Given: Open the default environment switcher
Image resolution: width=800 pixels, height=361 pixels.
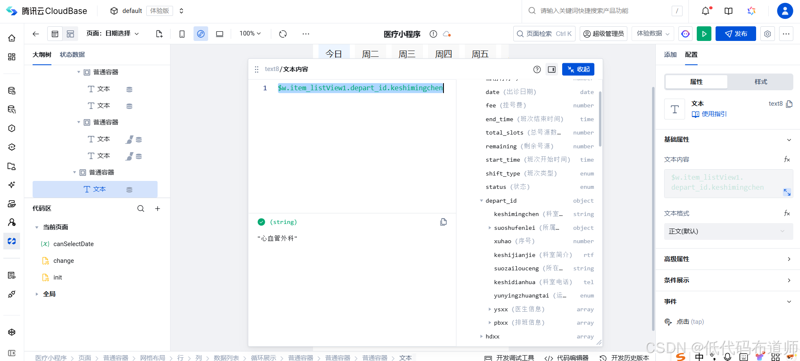Looking at the screenshot, I should [x=181, y=11].
